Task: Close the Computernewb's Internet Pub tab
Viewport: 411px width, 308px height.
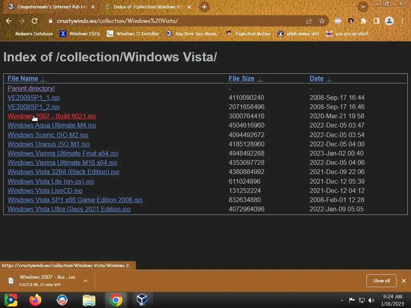Action: (93, 7)
